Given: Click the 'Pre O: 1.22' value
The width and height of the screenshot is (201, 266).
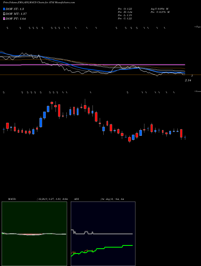Looking at the screenshot, I should click(x=125, y=9).
